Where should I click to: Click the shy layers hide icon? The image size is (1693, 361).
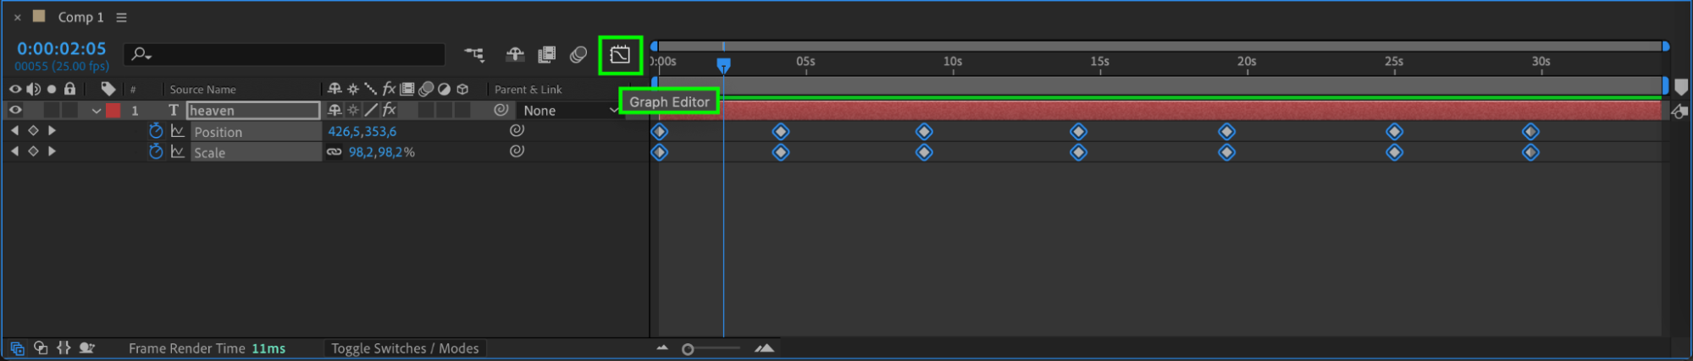point(515,55)
